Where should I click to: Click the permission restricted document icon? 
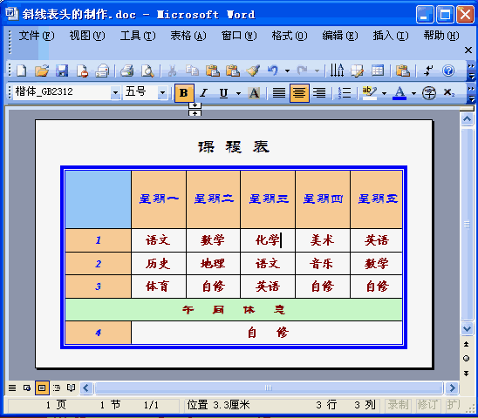click(x=82, y=71)
